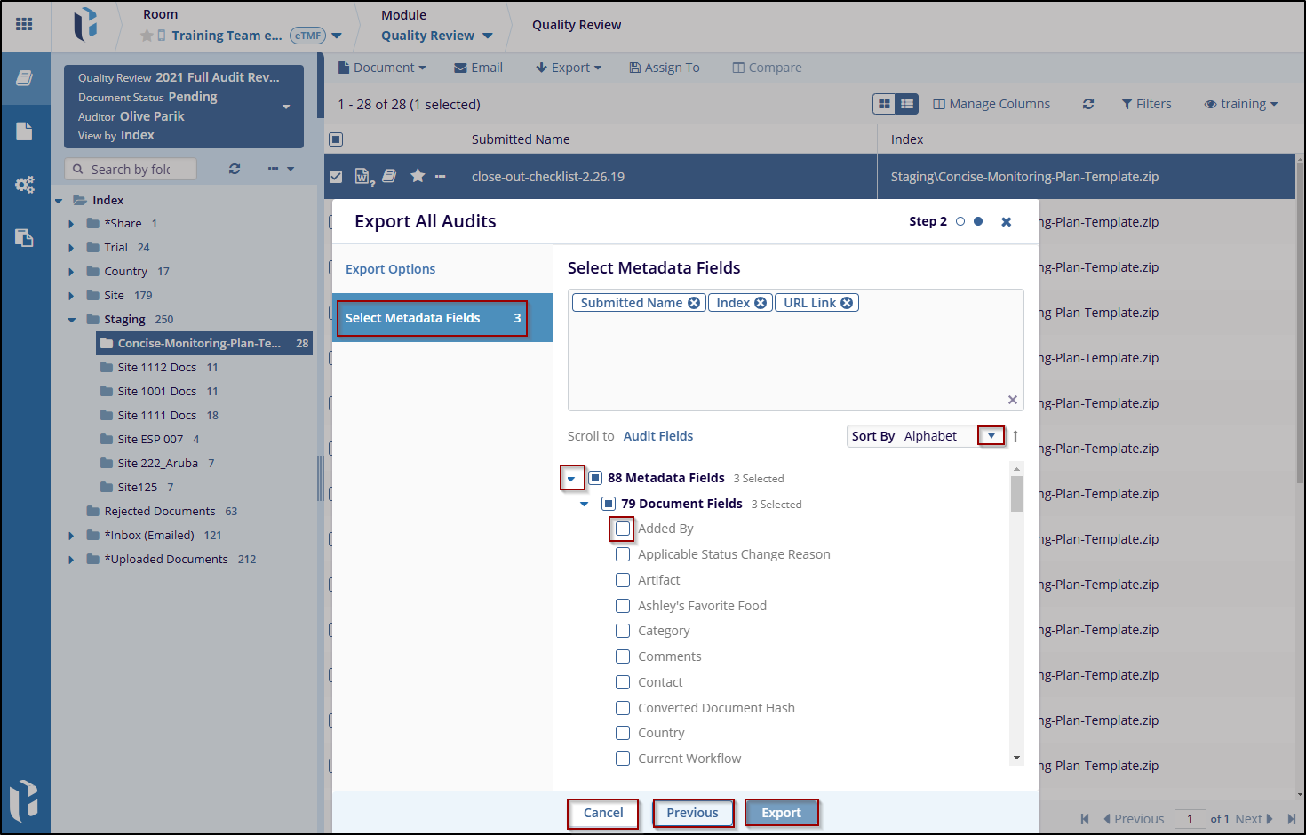Image resolution: width=1306 pixels, height=835 pixels.
Task: Expand the Trial folder in Index tree
Action: [71, 248]
